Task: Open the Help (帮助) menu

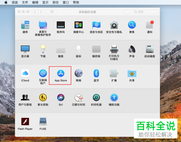Action: click(x=76, y=2)
